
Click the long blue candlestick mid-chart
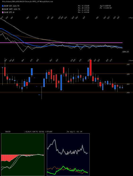click(61, 82)
